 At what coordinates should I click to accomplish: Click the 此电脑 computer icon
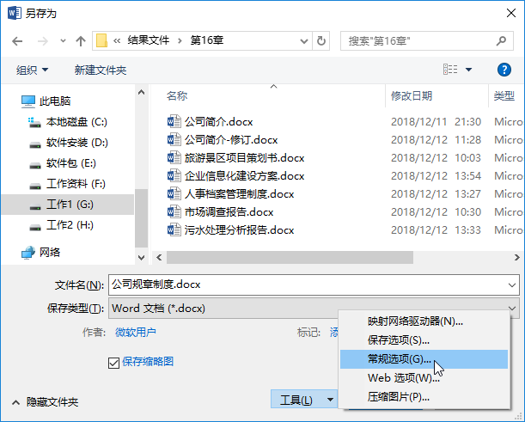pos(28,101)
